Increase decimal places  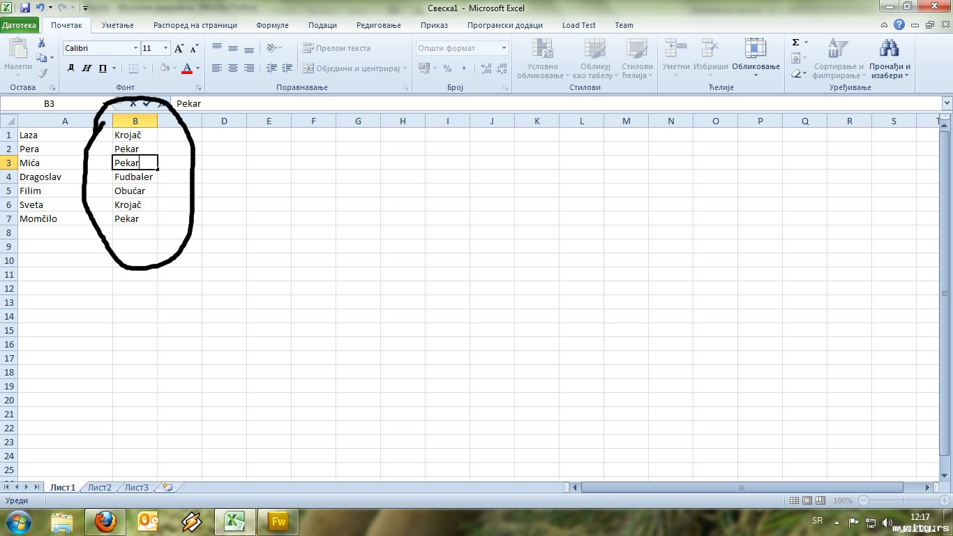point(486,68)
